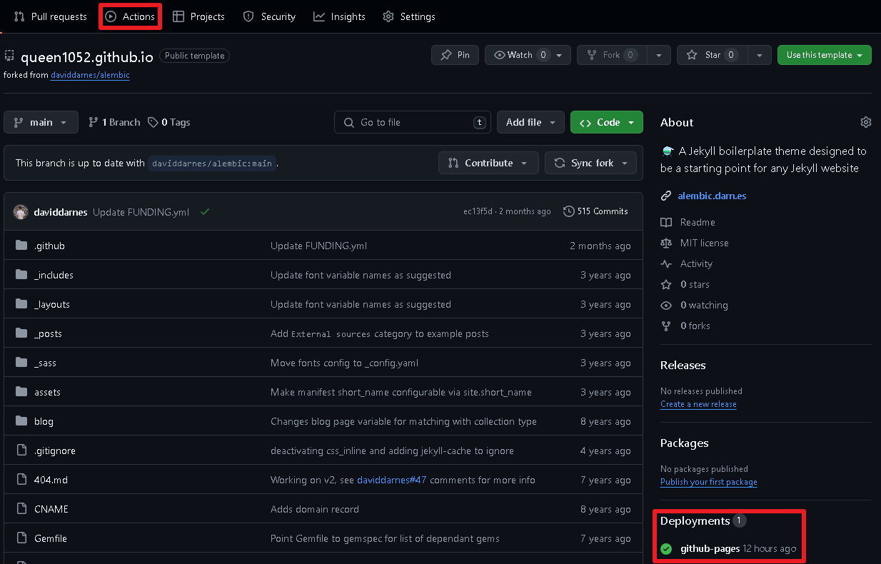Screen dimensions: 881x564
Task: Go to the Insights tab
Action: coord(340,16)
